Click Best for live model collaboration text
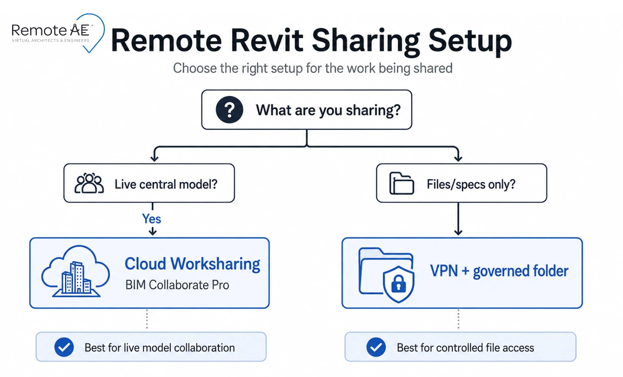Screen dimensions: 623x377 [x=160, y=347]
